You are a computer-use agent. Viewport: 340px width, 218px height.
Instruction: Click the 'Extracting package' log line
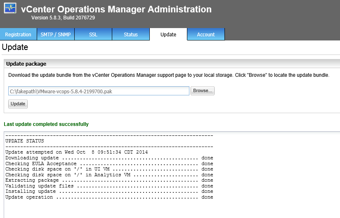109,180
